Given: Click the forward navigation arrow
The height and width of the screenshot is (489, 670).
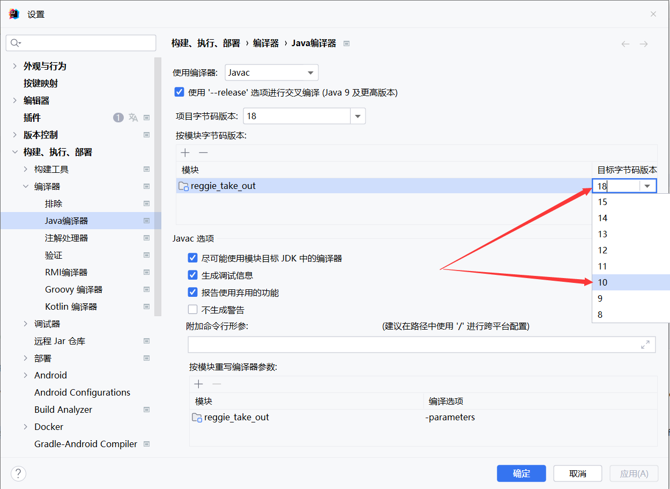Looking at the screenshot, I should (644, 44).
